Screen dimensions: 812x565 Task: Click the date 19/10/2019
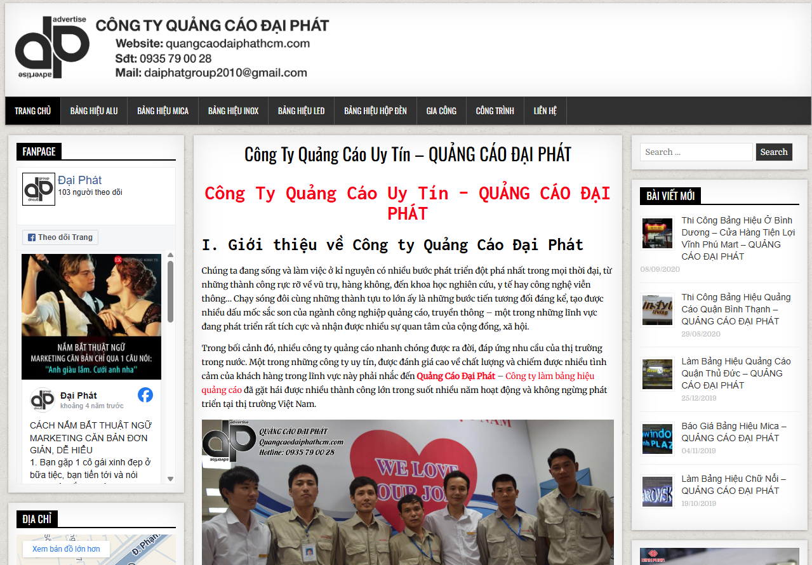(698, 503)
